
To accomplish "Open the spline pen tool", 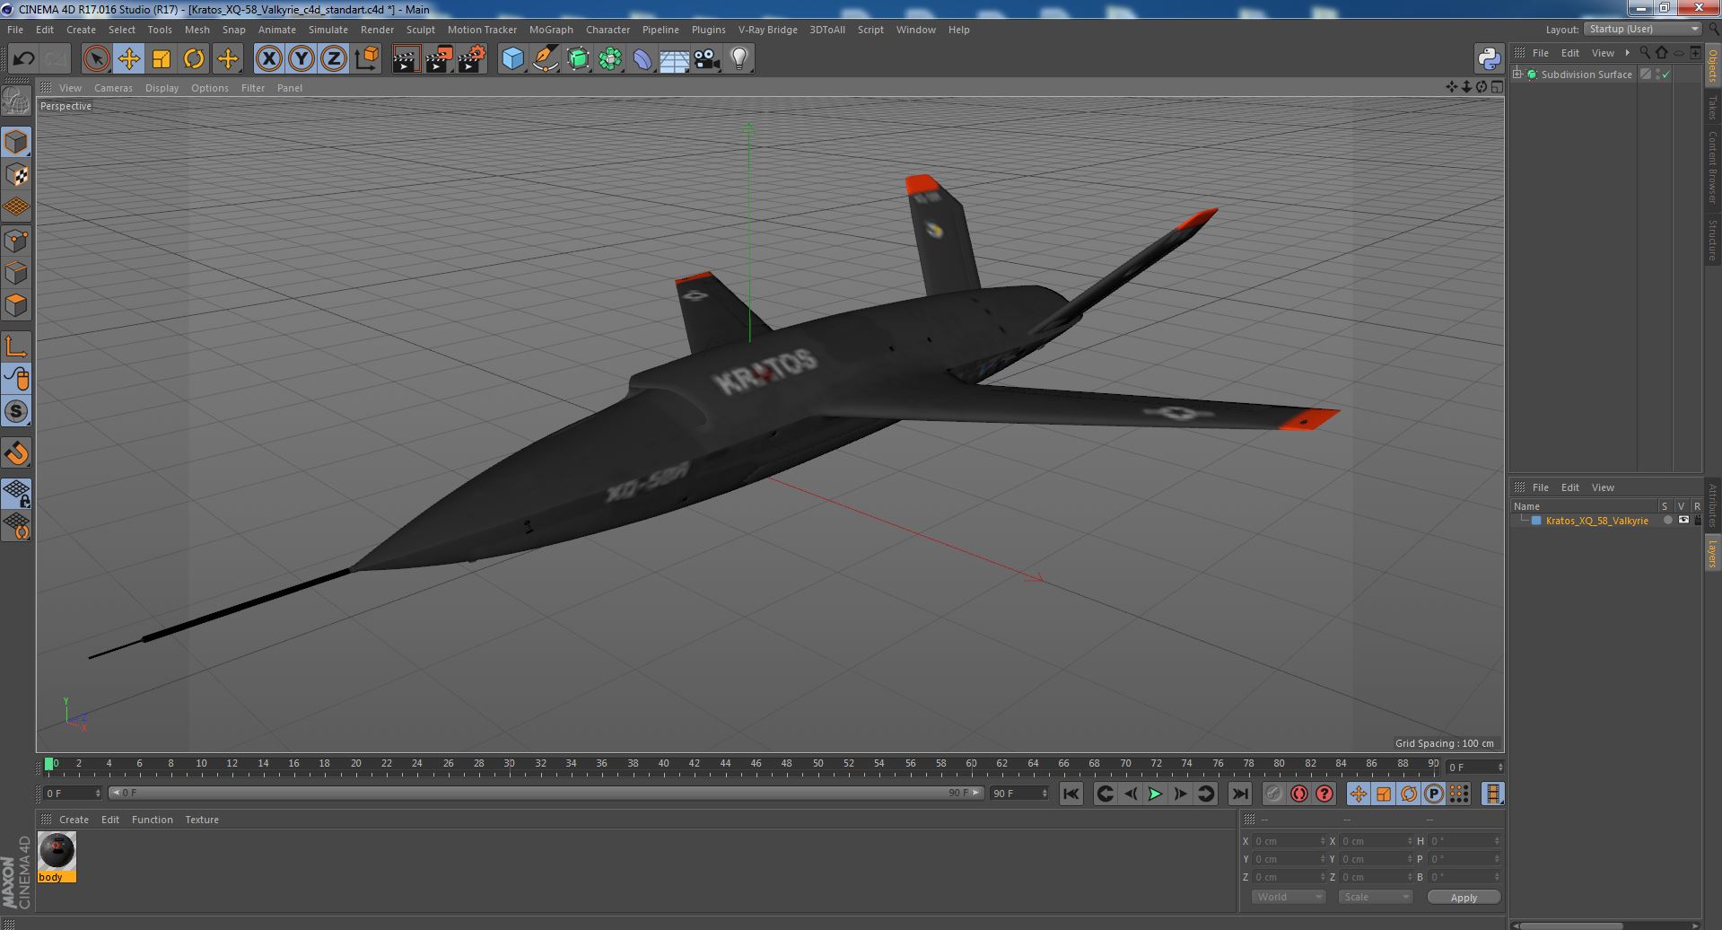I will 546,59.
